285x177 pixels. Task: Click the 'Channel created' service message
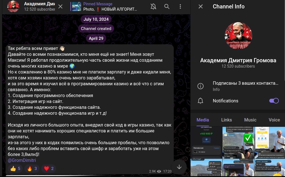96,29
